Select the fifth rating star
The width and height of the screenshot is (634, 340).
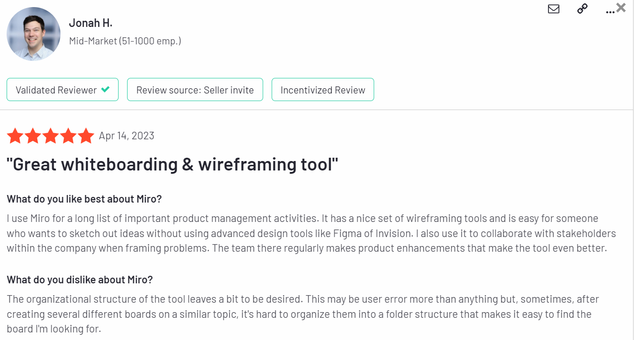pyautogui.click(x=86, y=136)
